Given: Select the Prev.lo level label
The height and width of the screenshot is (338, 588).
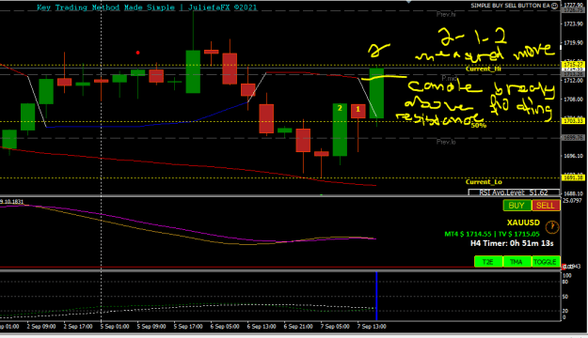Looking at the screenshot, I should point(446,142).
